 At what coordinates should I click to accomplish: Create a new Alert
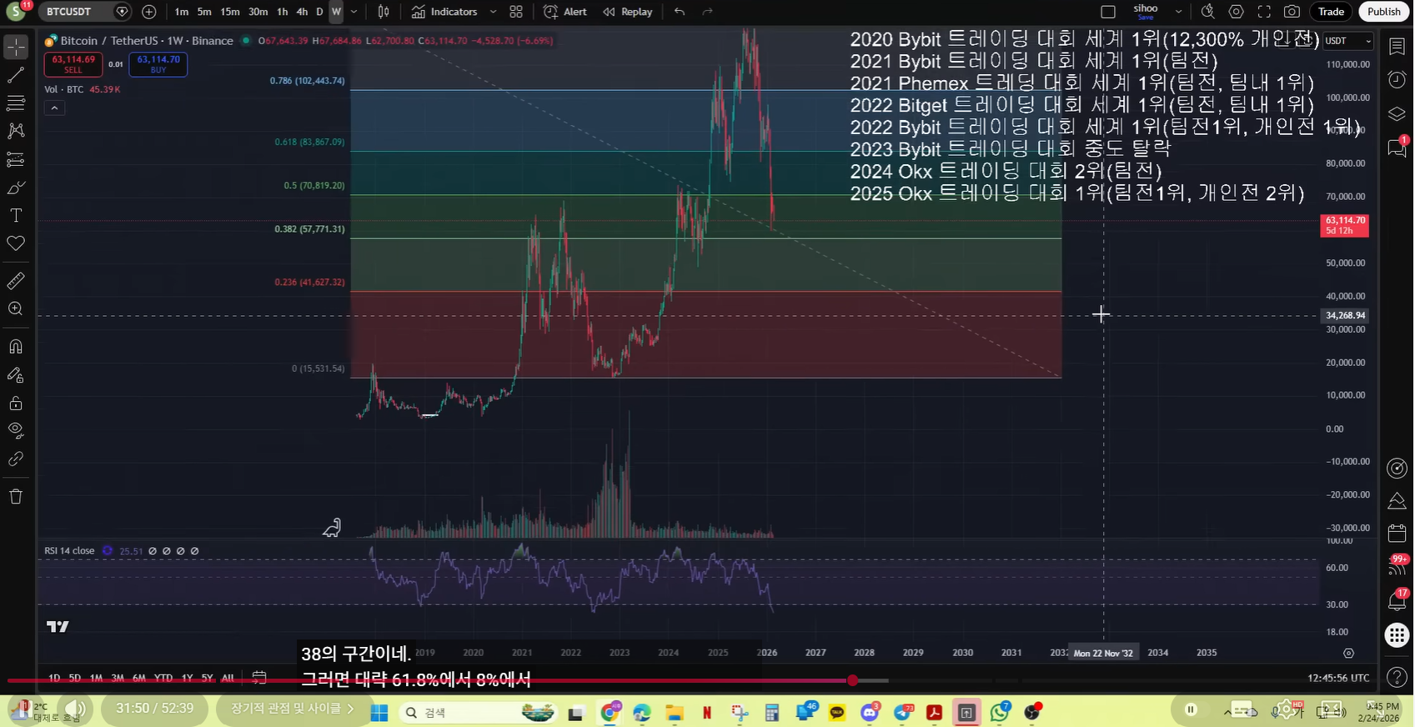tap(565, 12)
